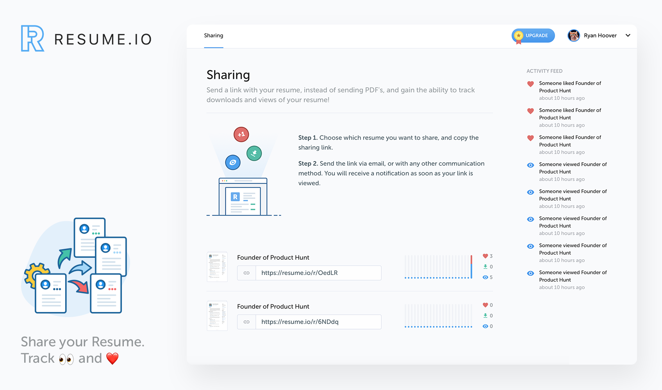This screenshot has height=390, width=662.
Task: Click Step 2 instruction text
Action: pos(391,173)
